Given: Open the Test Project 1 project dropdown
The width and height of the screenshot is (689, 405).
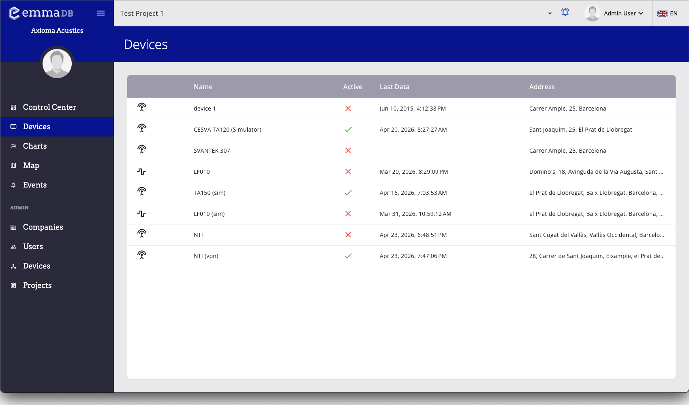Looking at the screenshot, I should [x=550, y=13].
